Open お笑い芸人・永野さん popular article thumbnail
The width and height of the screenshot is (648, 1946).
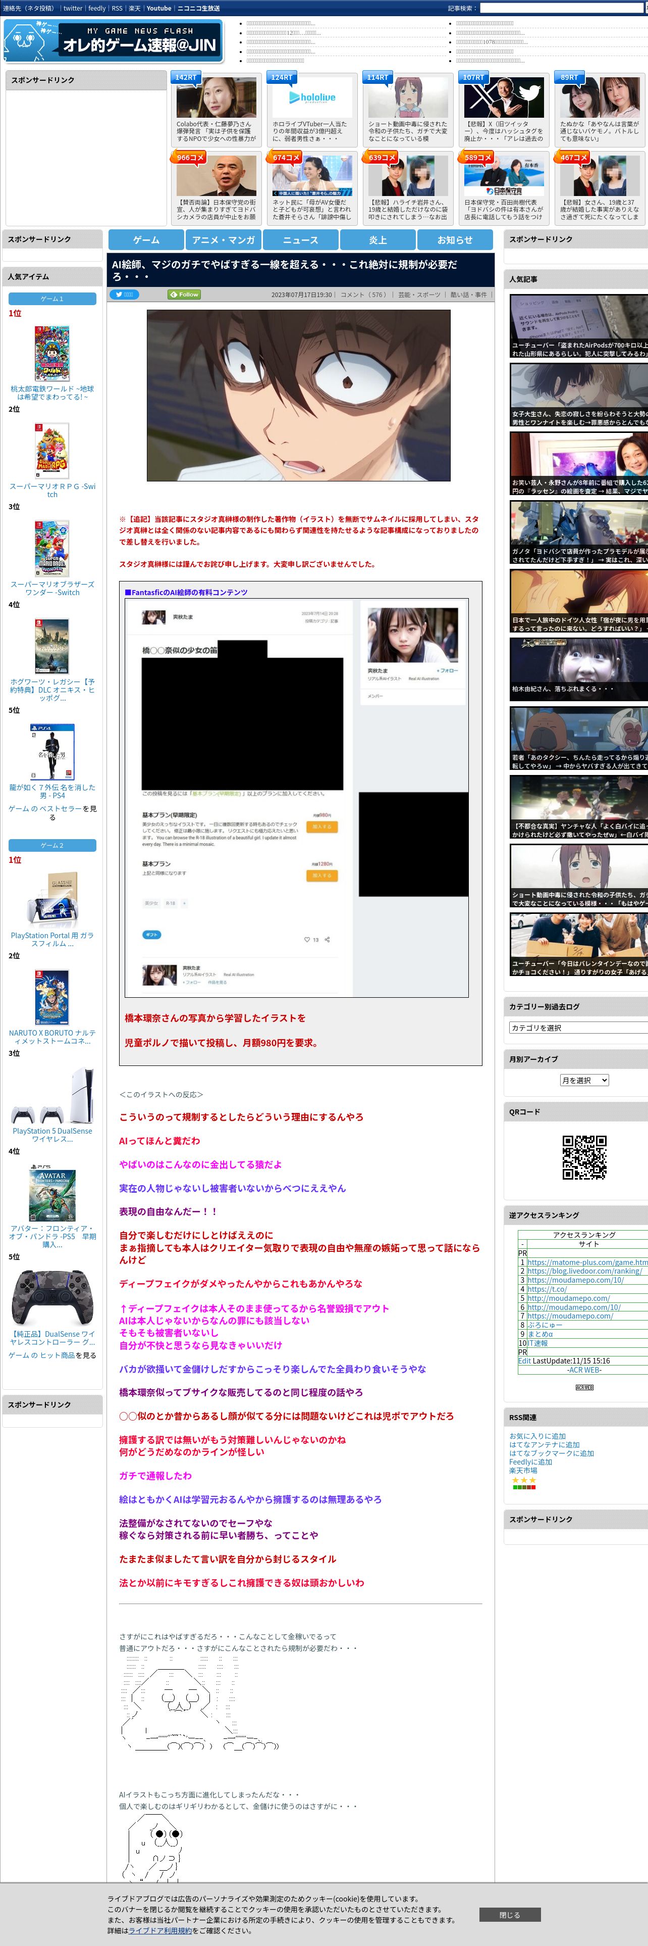point(578,464)
